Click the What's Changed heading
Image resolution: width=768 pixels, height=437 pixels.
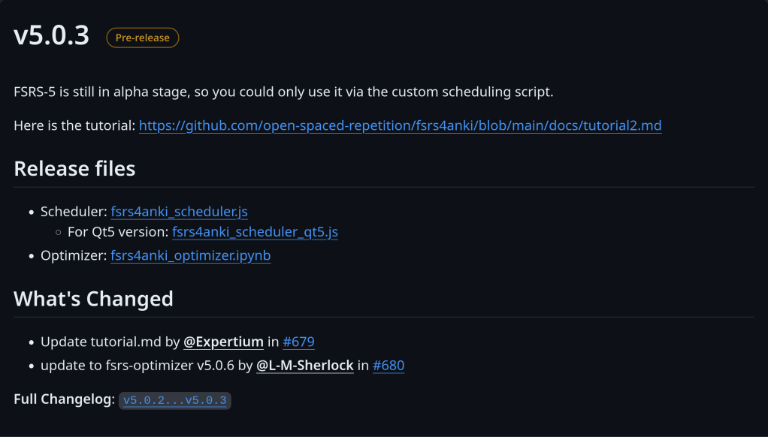pyautogui.click(x=93, y=299)
